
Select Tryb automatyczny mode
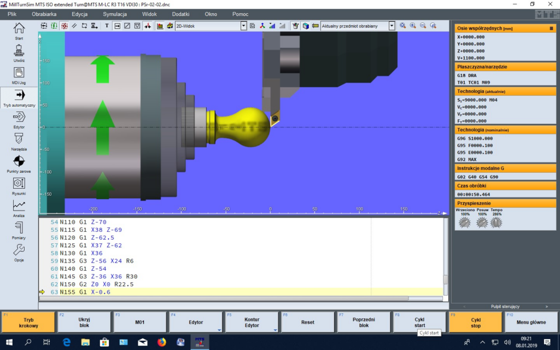click(19, 98)
